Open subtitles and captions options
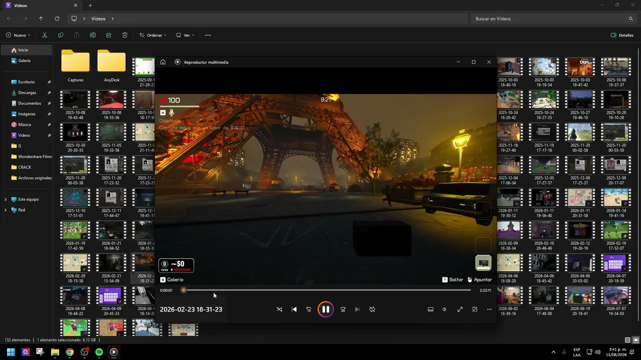The height and width of the screenshot is (360, 641). tap(430, 309)
